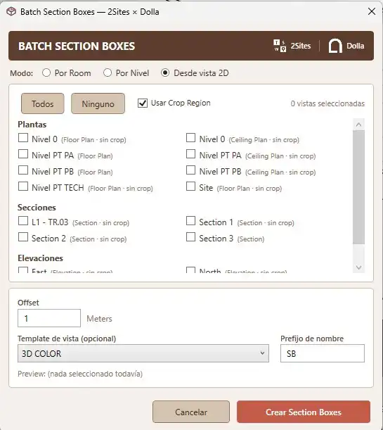Check the Section 3 view
Screen dimensions: 383x430
(x=190, y=237)
